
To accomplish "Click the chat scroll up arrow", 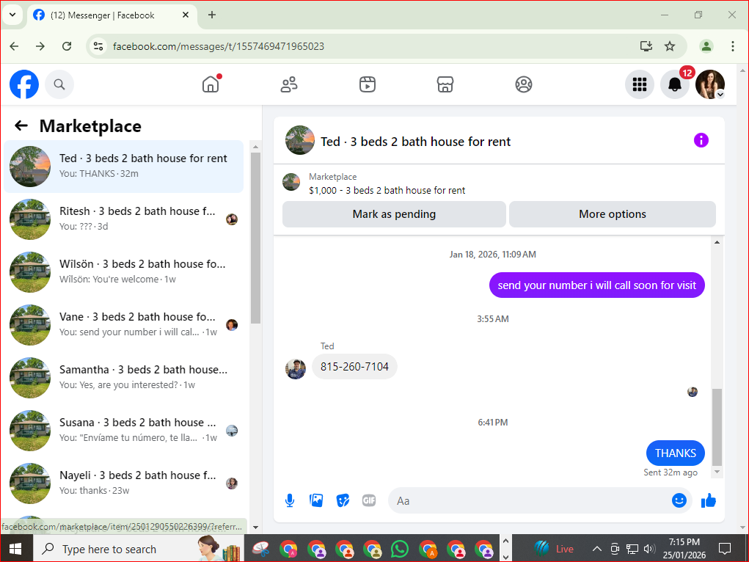I will tap(717, 242).
